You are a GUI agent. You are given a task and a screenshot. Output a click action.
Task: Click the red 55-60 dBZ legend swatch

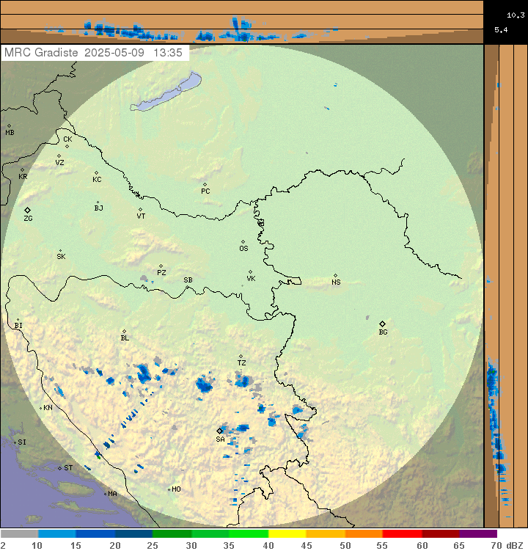click(x=403, y=534)
